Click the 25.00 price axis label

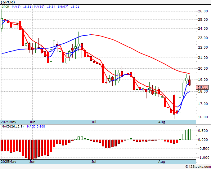[x=203, y=20]
